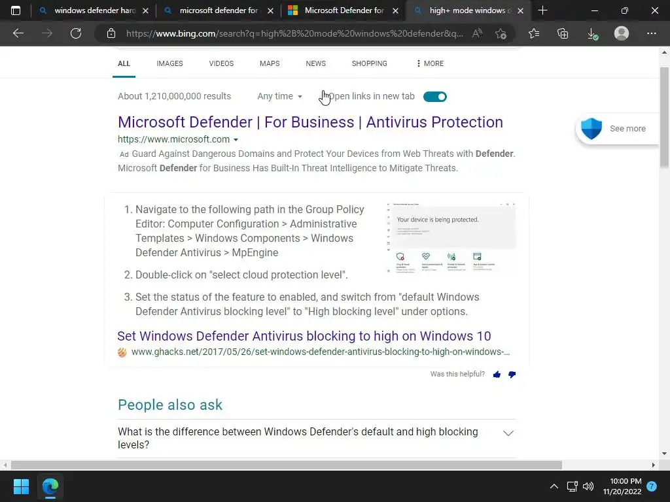This screenshot has height=502, width=670.
Task: Open the Any time filter dropdown
Action: 279,97
